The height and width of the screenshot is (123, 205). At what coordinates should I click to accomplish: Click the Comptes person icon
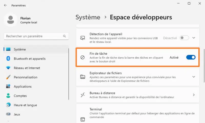8,96
